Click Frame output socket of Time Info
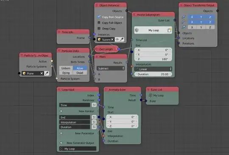Image resolution: width=229 pixels, height=155 pixels. point(89,38)
